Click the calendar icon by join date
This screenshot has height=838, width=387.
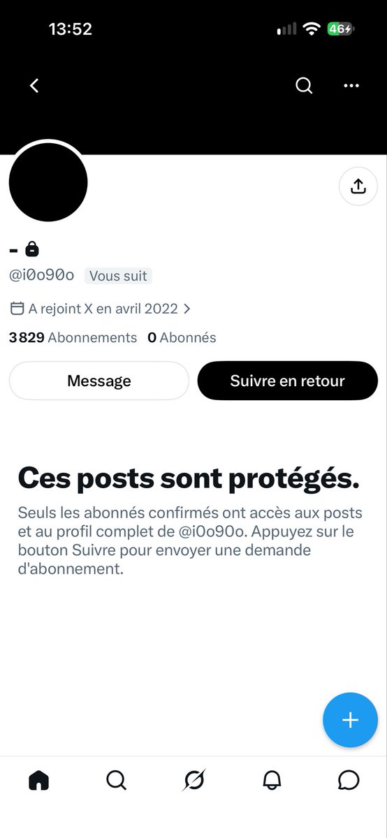click(x=17, y=308)
